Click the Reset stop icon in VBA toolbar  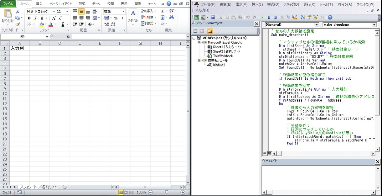(x=275, y=18)
